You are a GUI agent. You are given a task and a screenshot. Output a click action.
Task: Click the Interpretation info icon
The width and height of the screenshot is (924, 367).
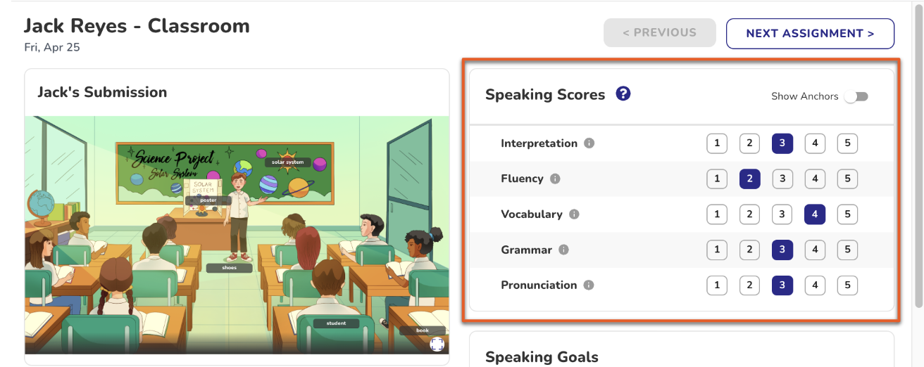tap(589, 143)
